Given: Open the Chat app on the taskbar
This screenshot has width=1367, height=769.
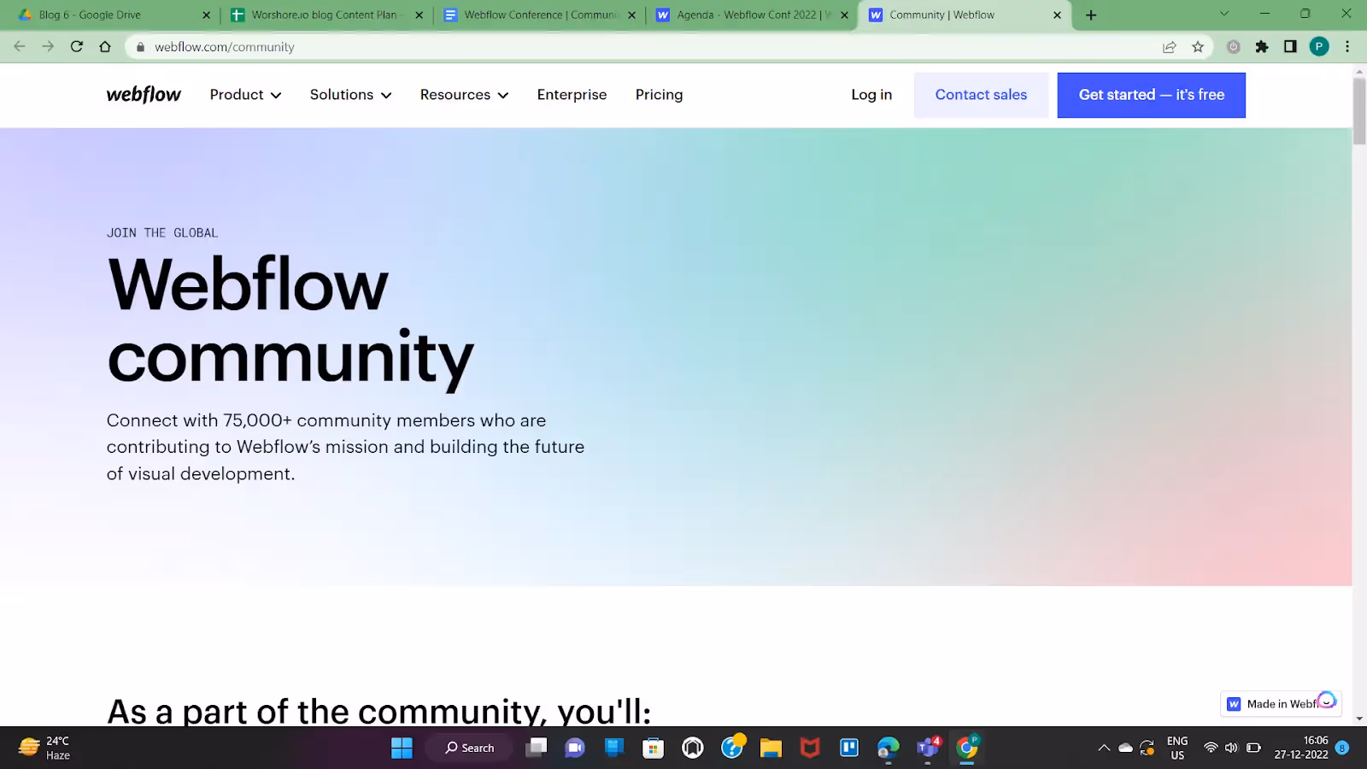Looking at the screenshot, I should [x=575, y=748].
